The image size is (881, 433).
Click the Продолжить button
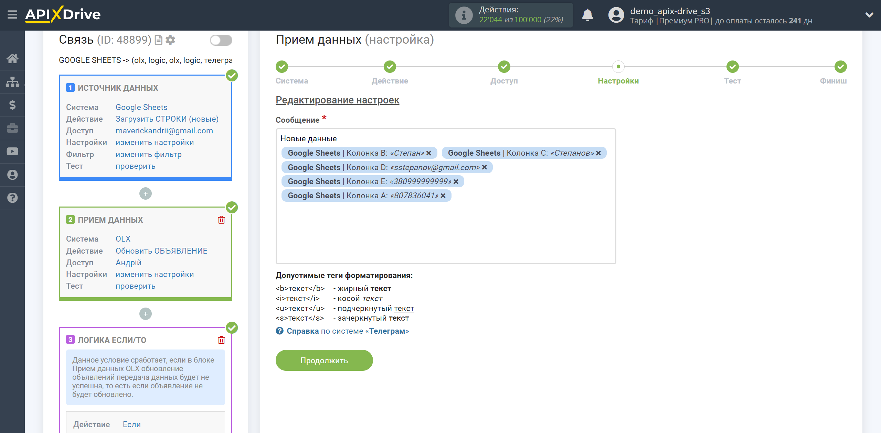tap(324, 360)
